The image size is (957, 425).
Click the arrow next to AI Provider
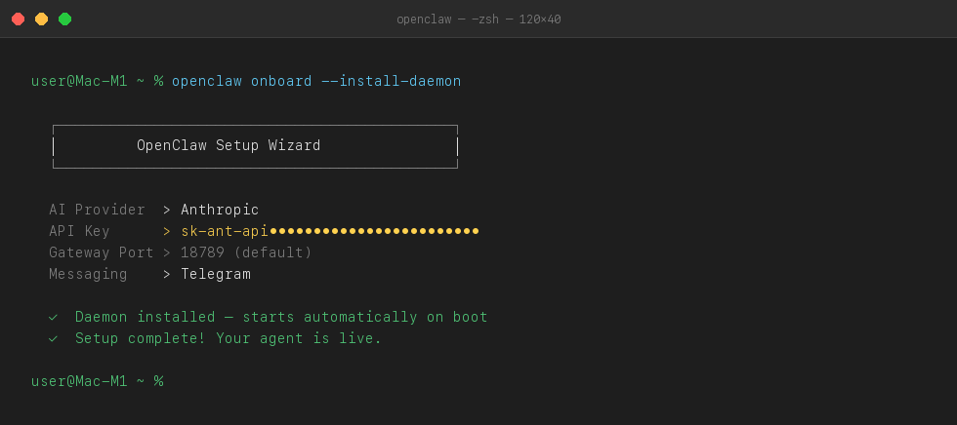[167, 210]
